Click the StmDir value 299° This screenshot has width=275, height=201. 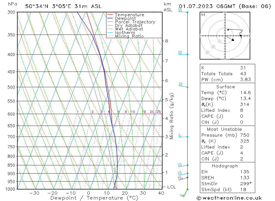click(x=246, y=183)
